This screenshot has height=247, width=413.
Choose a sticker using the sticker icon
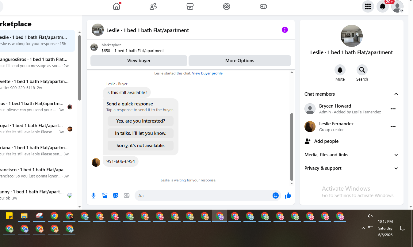(116, 196)
